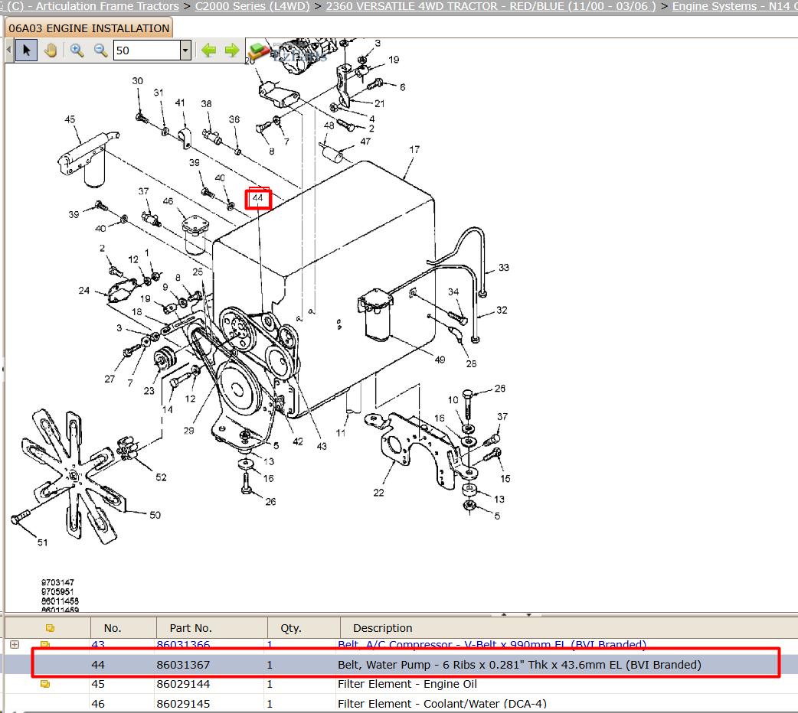Click part number 86031366 link
This screenshot has width=798, height=713.
183,644
